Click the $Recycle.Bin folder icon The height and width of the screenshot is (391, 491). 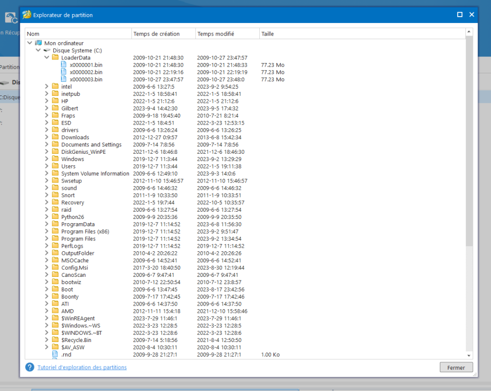click(x=55, y=340)
